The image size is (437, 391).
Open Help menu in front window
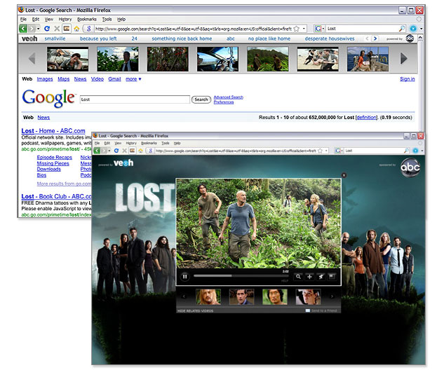177,143
